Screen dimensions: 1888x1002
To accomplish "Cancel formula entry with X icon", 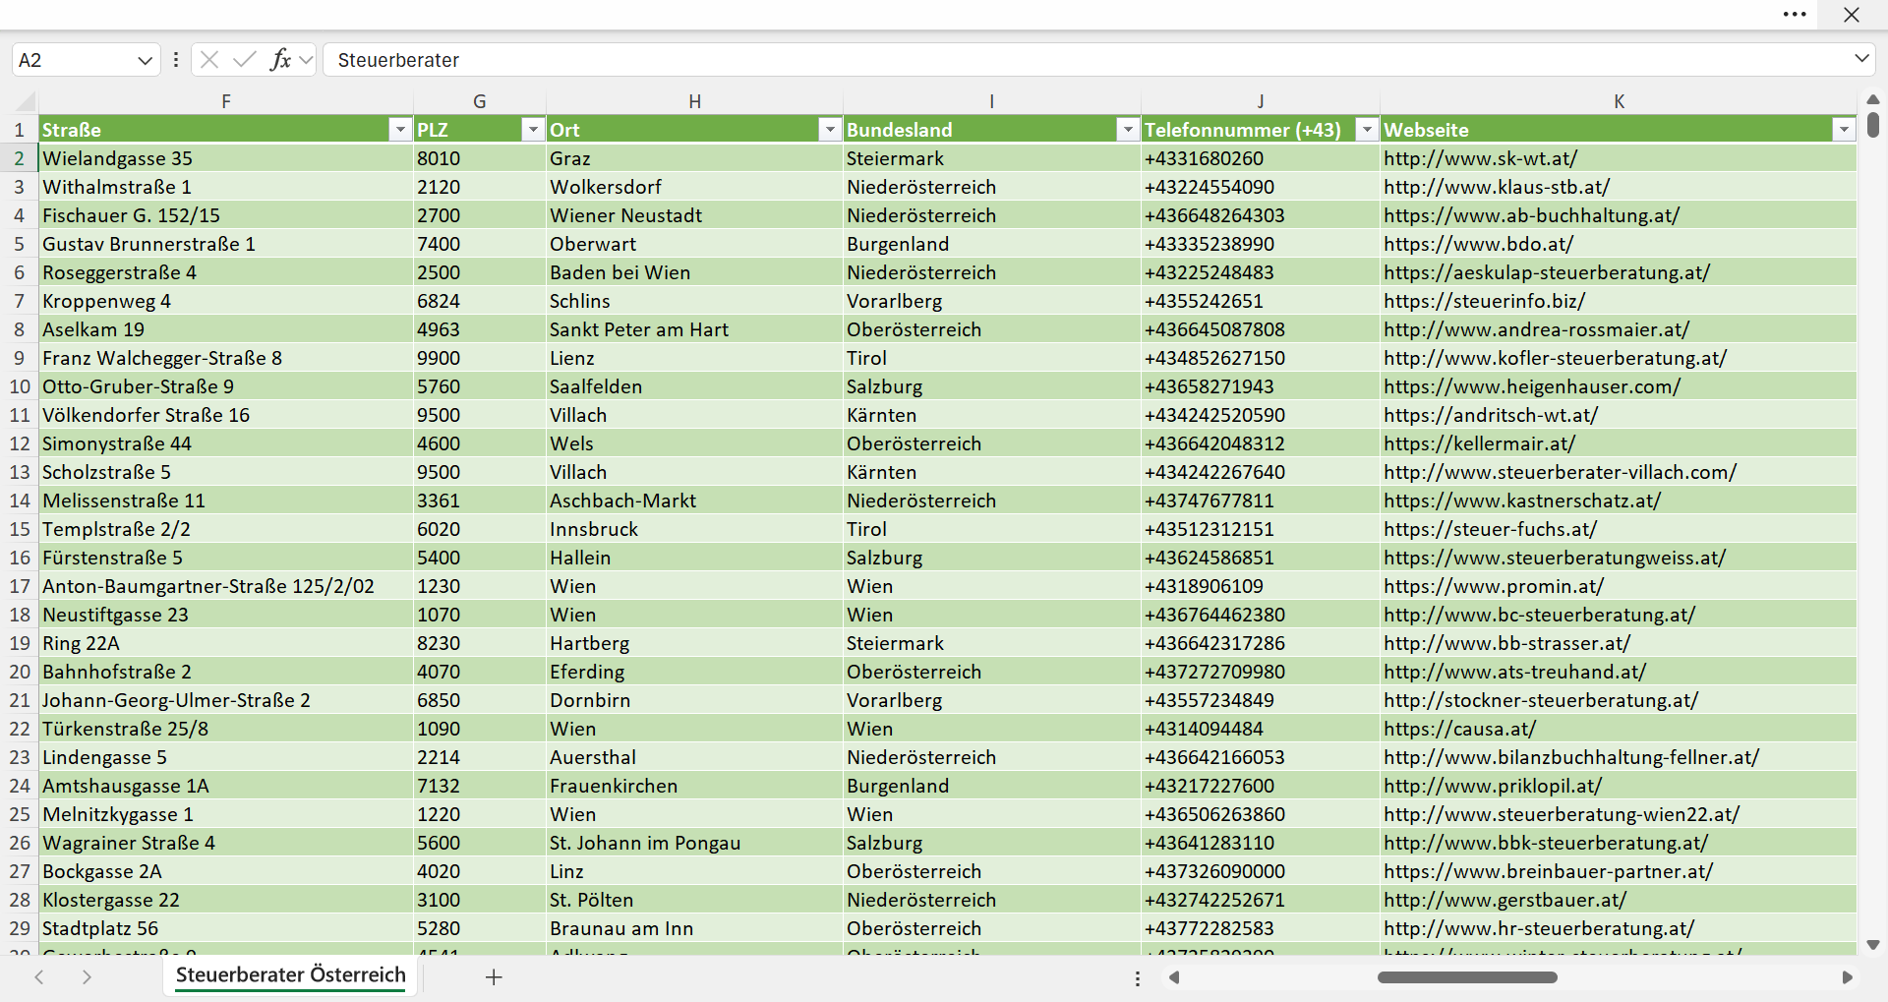I will pos(209,60).
